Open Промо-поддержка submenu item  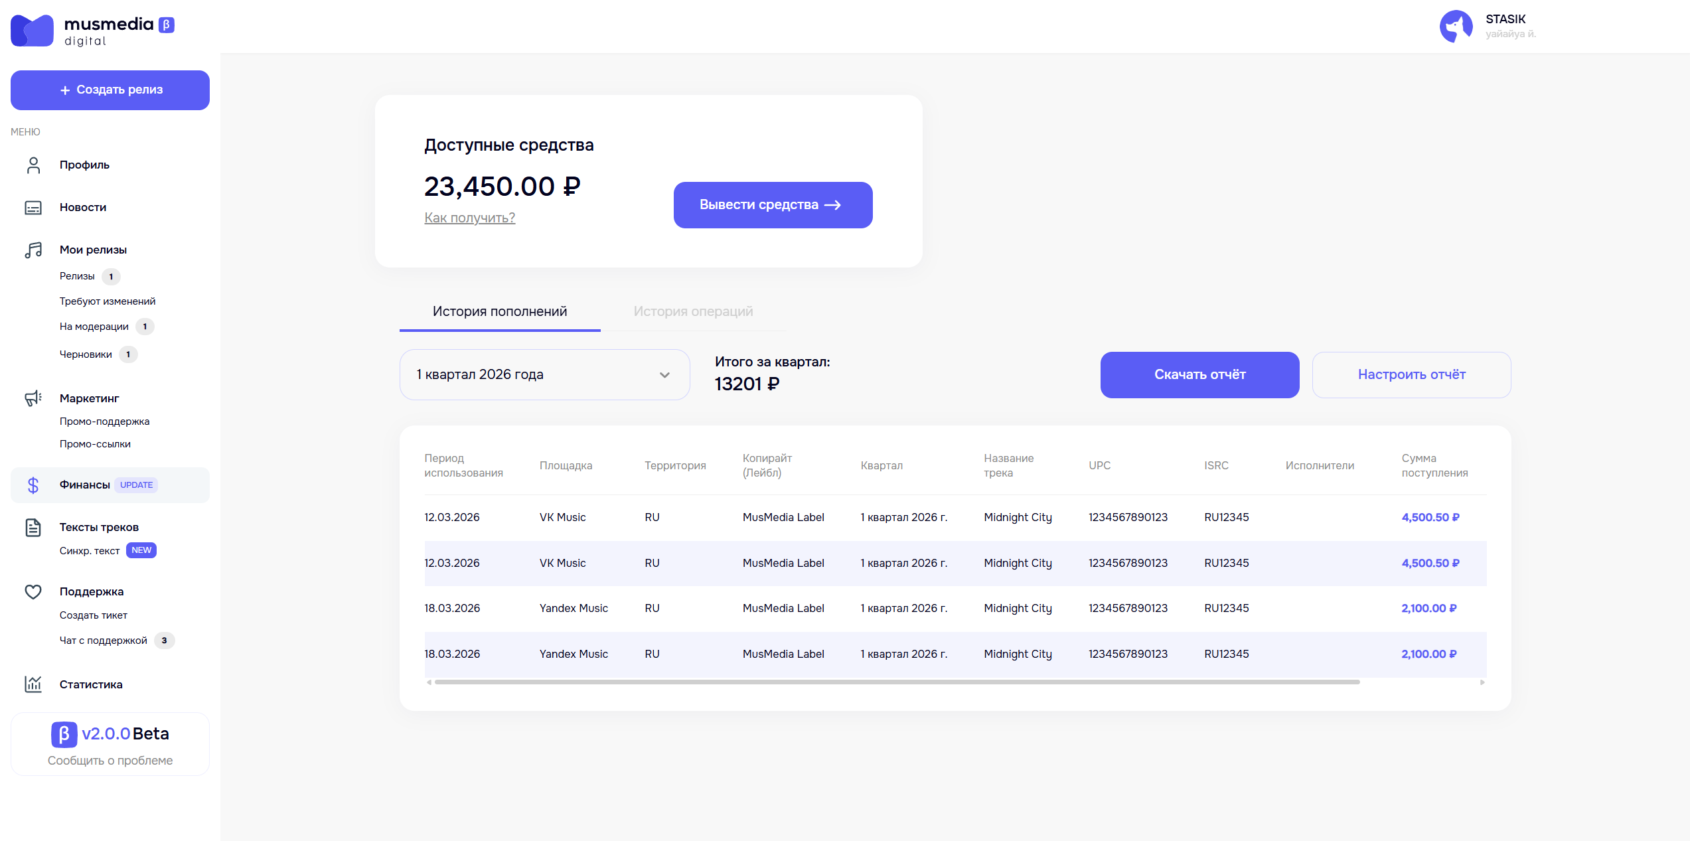click(105, 421)
